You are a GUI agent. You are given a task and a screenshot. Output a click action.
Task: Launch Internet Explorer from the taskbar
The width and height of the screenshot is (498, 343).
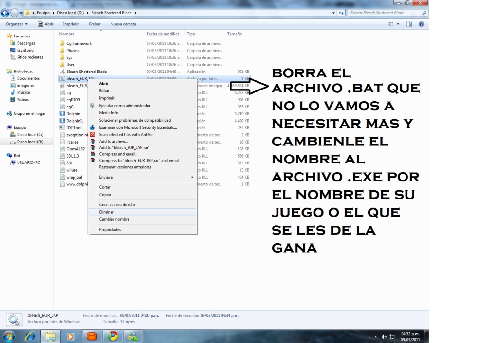pos(30,336)
